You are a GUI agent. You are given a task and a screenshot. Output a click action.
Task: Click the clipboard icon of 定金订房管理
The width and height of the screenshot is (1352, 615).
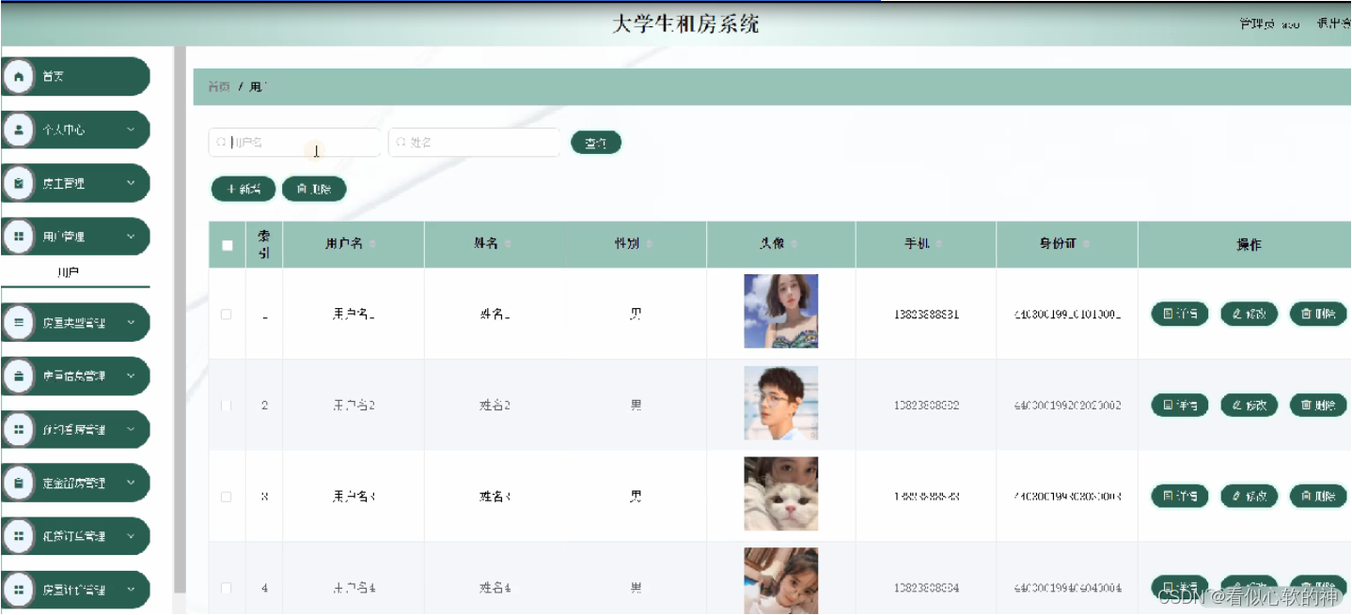coord(19,483)
